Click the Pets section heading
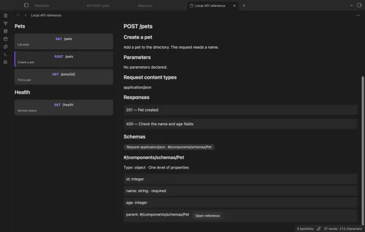365x232 pixels. pos(20,26)
